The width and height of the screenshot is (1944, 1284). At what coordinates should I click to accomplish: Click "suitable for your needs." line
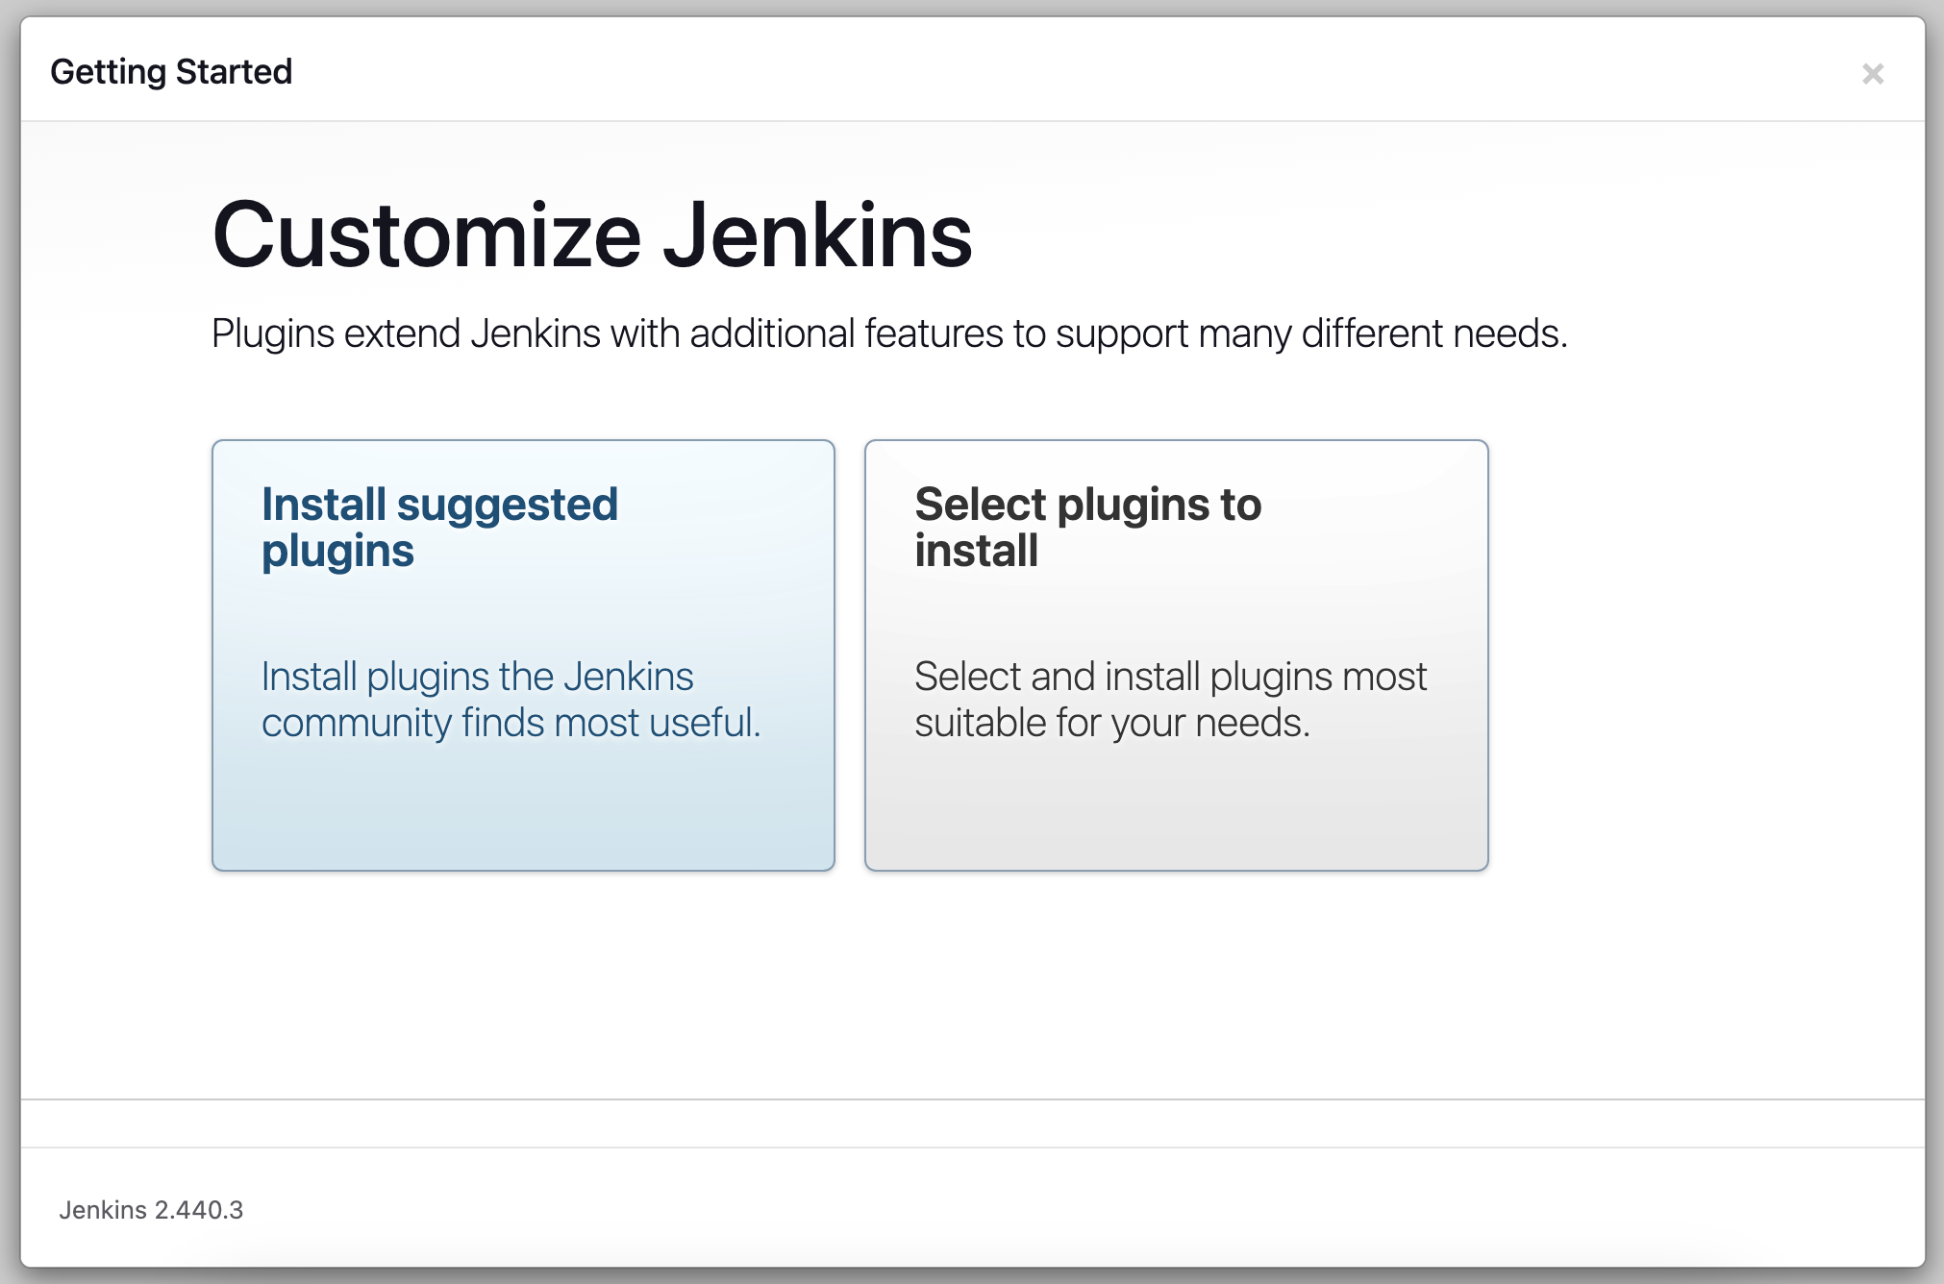[x=1112, y=723]
